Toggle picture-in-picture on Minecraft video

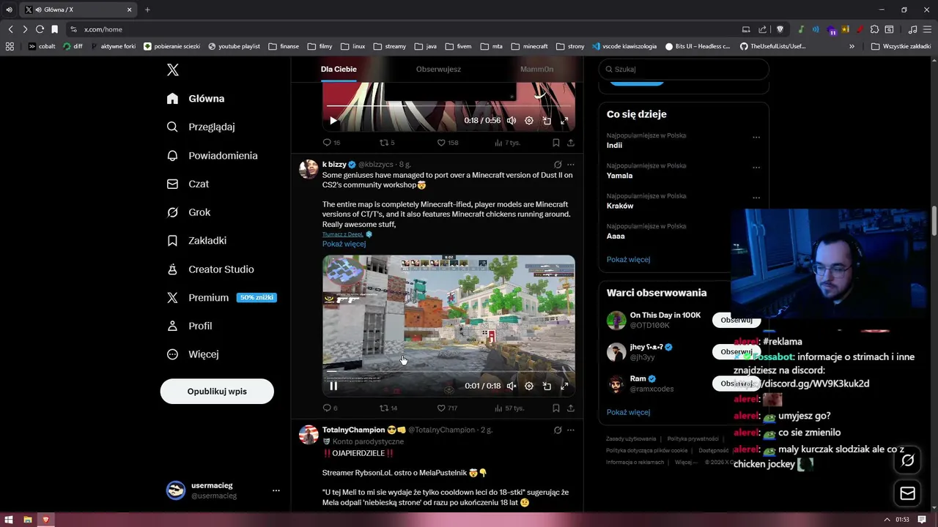pyautogui.click(x=547, y=386)
